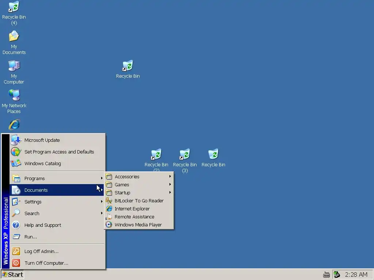Viewport: 374px width, 280px height.
Task: Click the Internet Explorer icon in Programs submenu
Action: (x=109, y=209)
